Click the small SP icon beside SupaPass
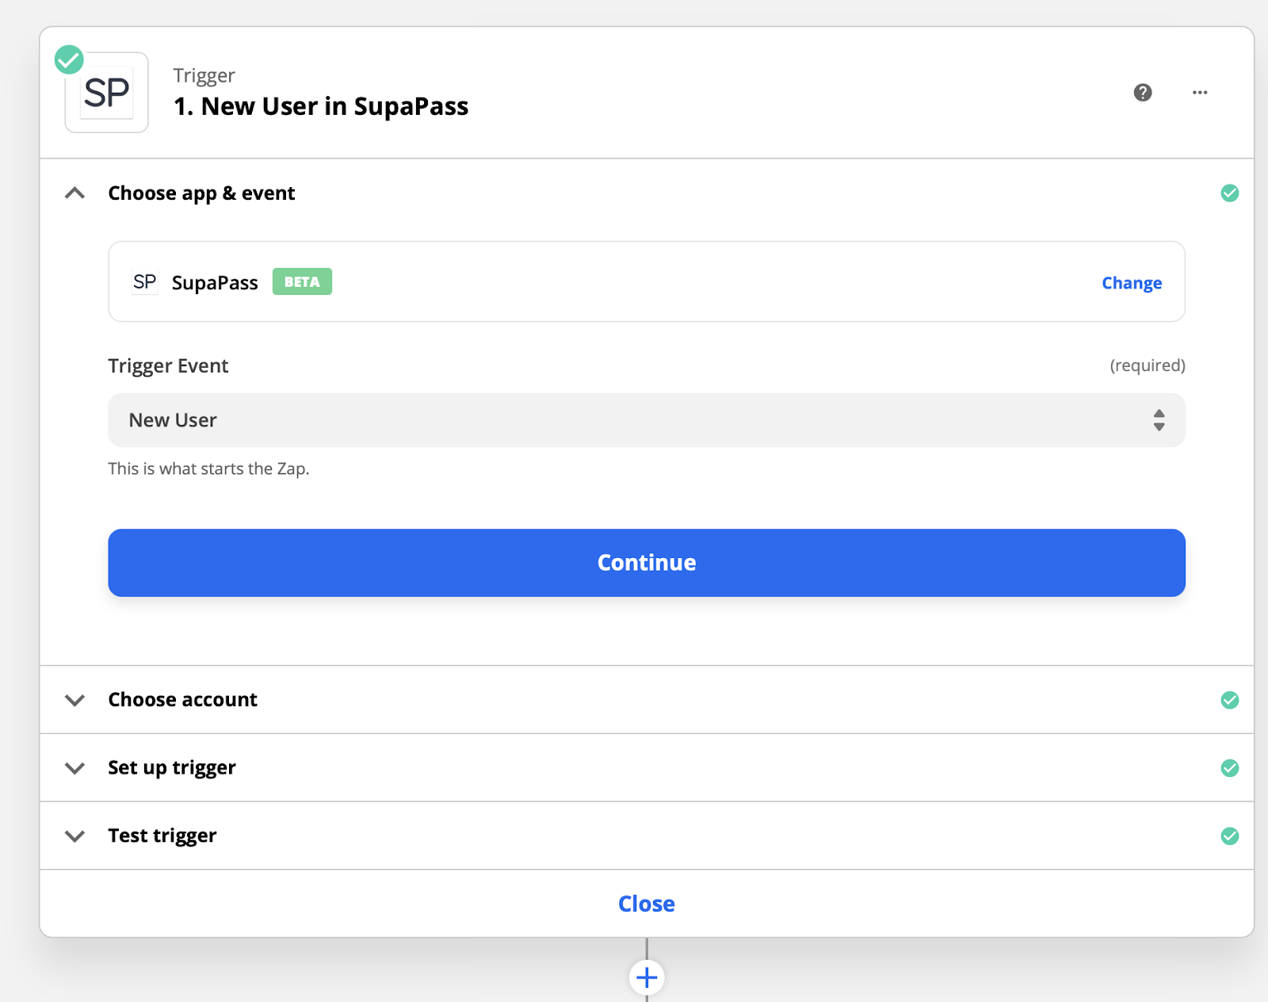 144,282
